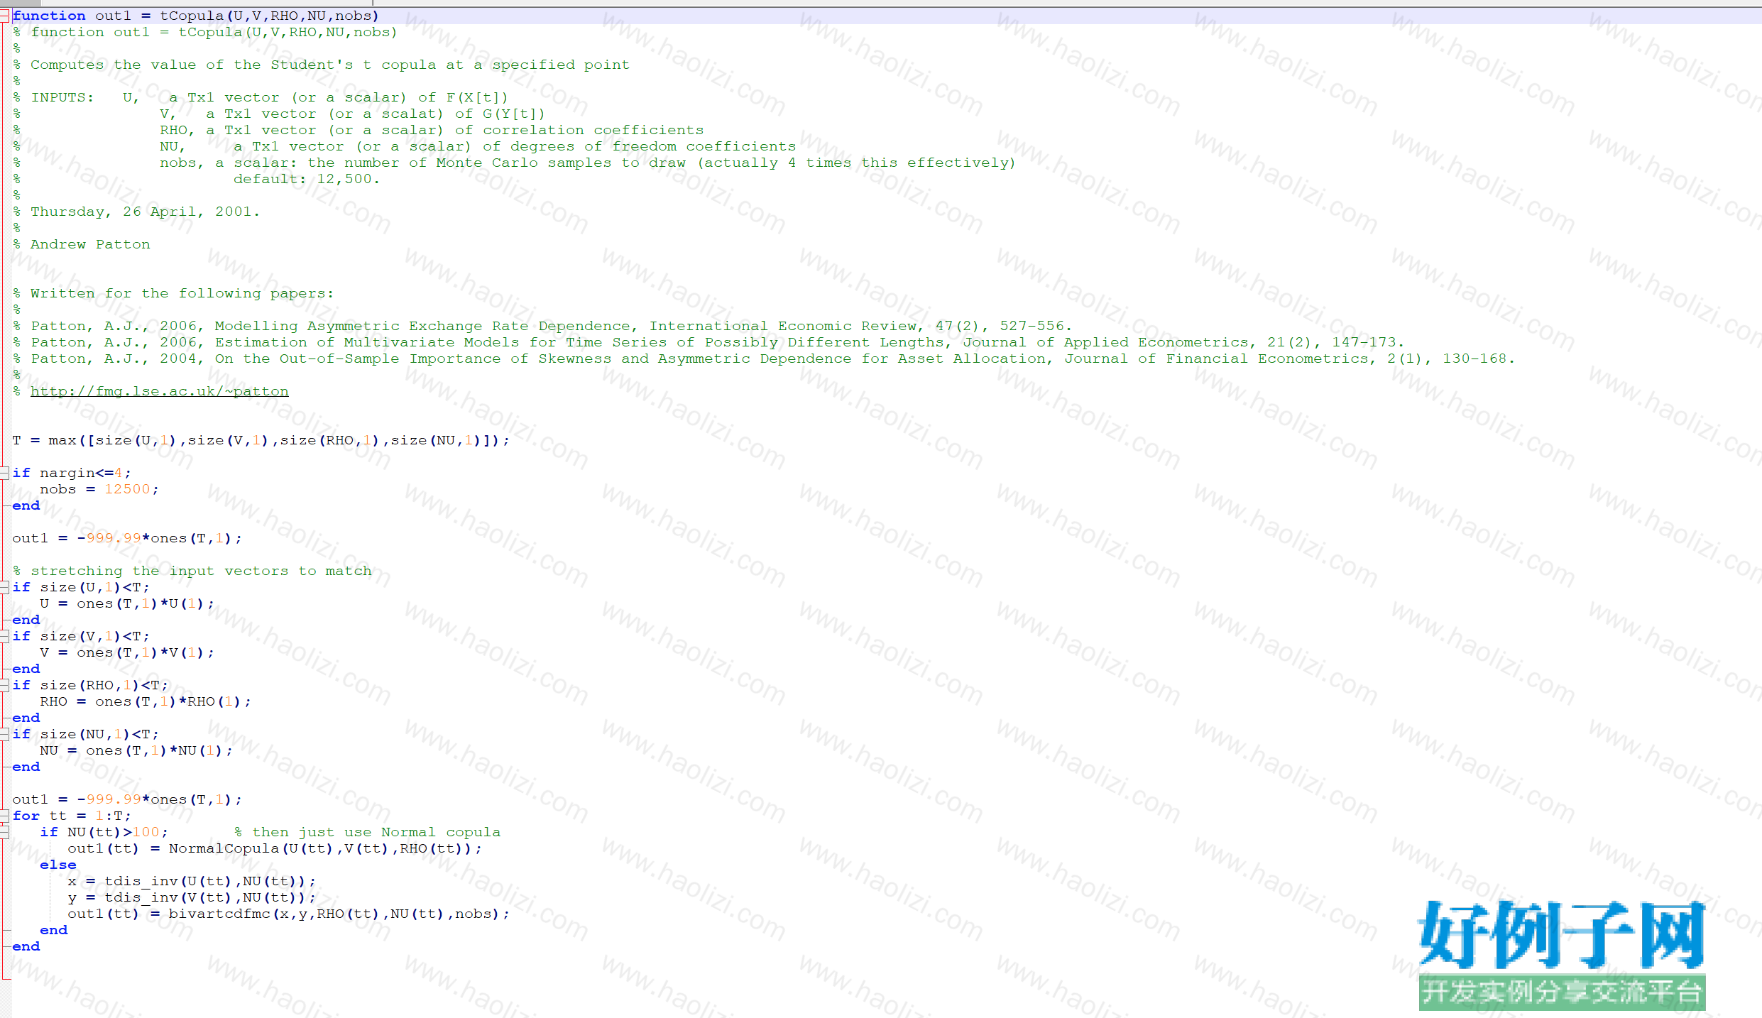
Task: Click the 'RHO = ones(T,1)*RHO(1);' line
Action: pos(146,701)
